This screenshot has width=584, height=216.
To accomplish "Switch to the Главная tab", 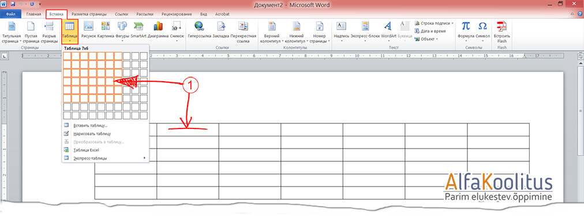I will 33,14.
